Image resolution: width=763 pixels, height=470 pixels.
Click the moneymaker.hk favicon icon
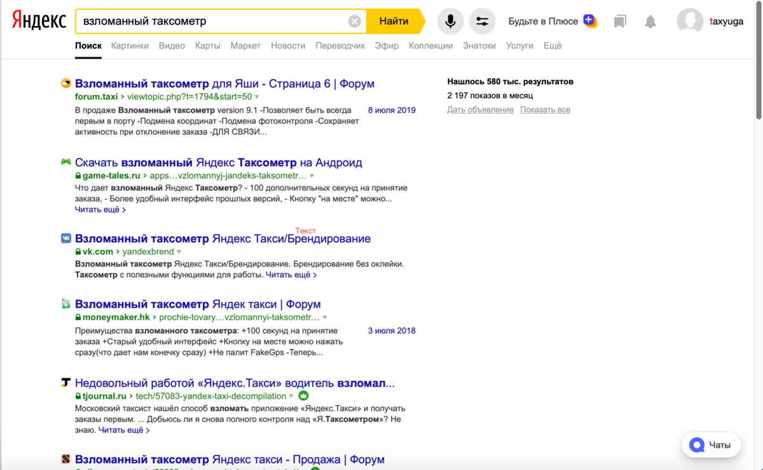click(65, 304)
